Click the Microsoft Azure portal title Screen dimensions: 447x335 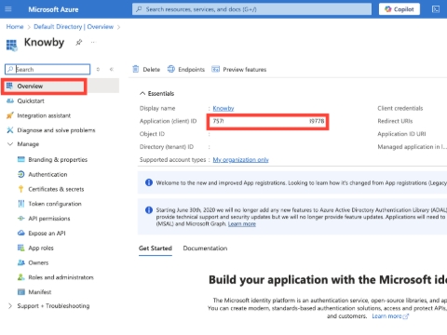[x=53, y=9]
